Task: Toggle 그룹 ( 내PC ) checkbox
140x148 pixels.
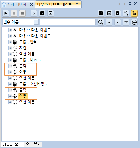Action: 10,60
